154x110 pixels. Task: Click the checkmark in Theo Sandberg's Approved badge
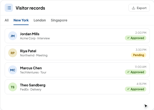[128, 89]
